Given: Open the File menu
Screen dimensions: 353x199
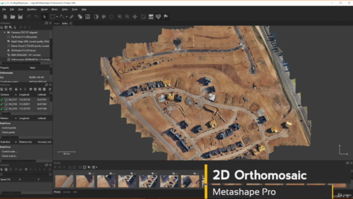Looking at the screenshot, I should pos(4,9).
